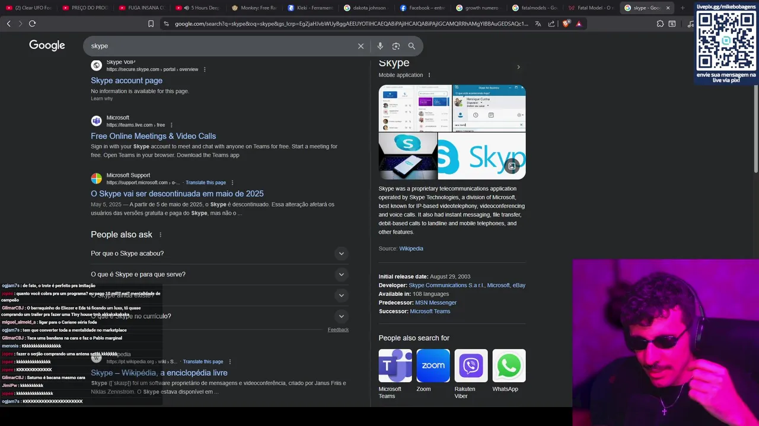The image size is (759, 426).
Task: Switch to the 5 Hours Deep tab
Action: [198, 8]
